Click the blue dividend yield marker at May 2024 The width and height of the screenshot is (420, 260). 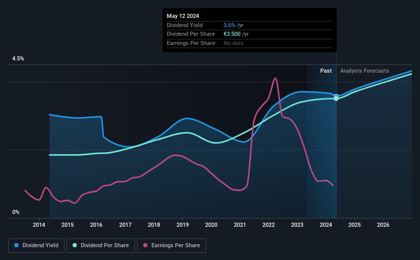coord(336,96)
